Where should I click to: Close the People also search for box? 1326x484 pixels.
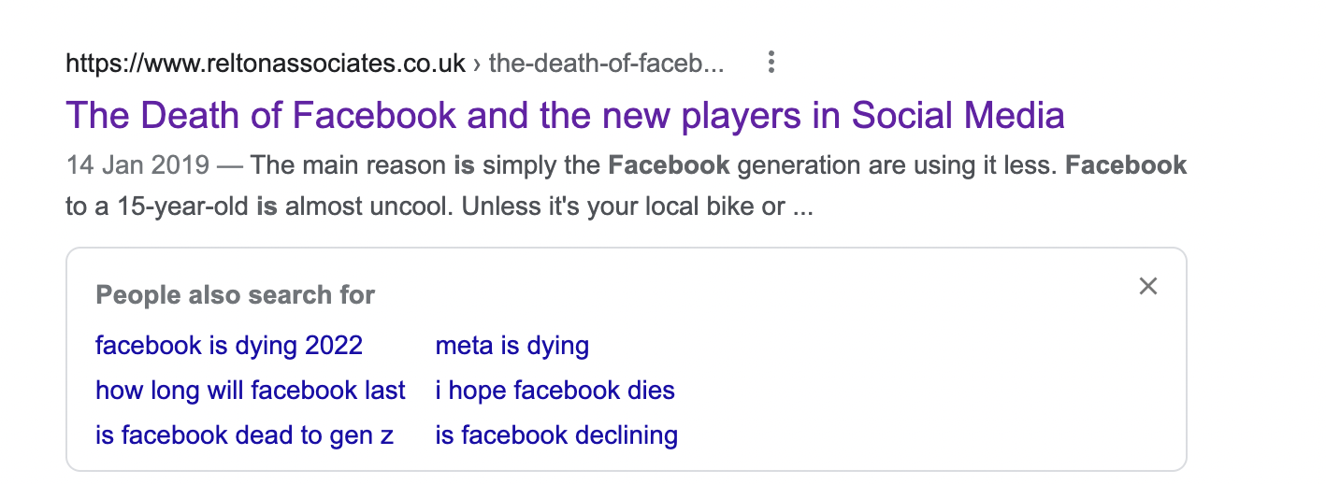pyautogui.click(x=1148, y=287)
